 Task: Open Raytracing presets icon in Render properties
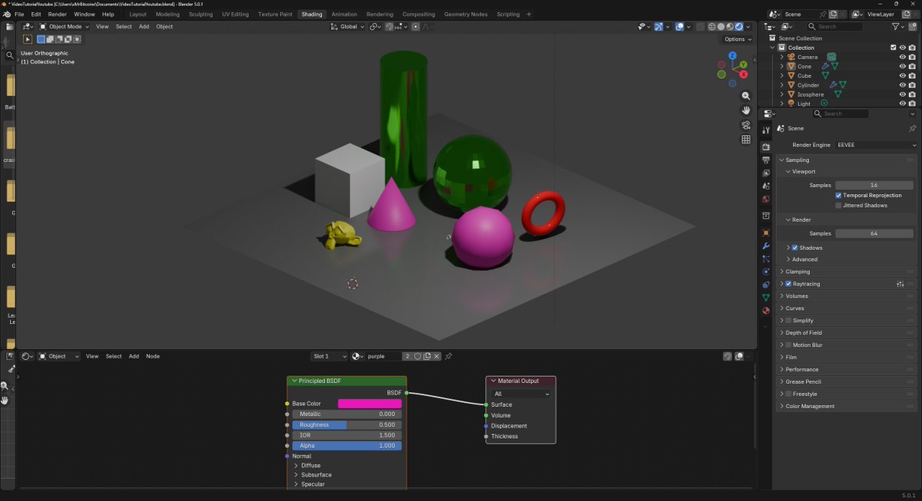click(900, 284)
